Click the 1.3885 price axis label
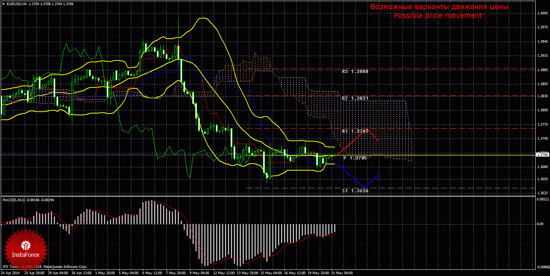550x276 pixels. (542, 70)
